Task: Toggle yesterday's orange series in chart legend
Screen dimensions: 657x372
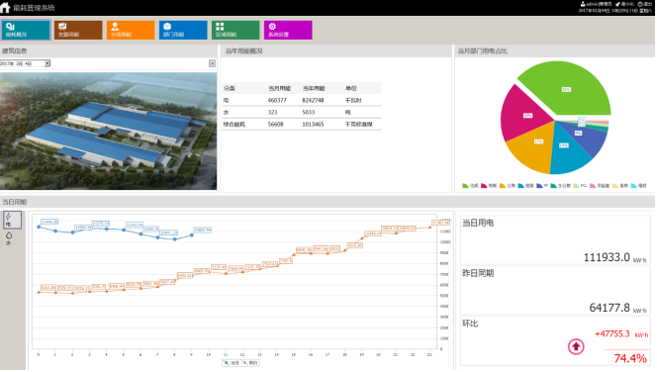Action: (250, 363)
